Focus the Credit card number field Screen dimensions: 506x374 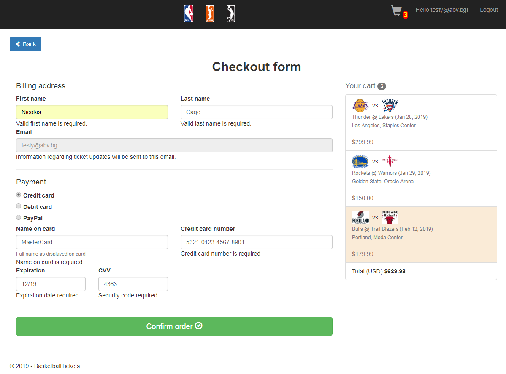point(257,242)
